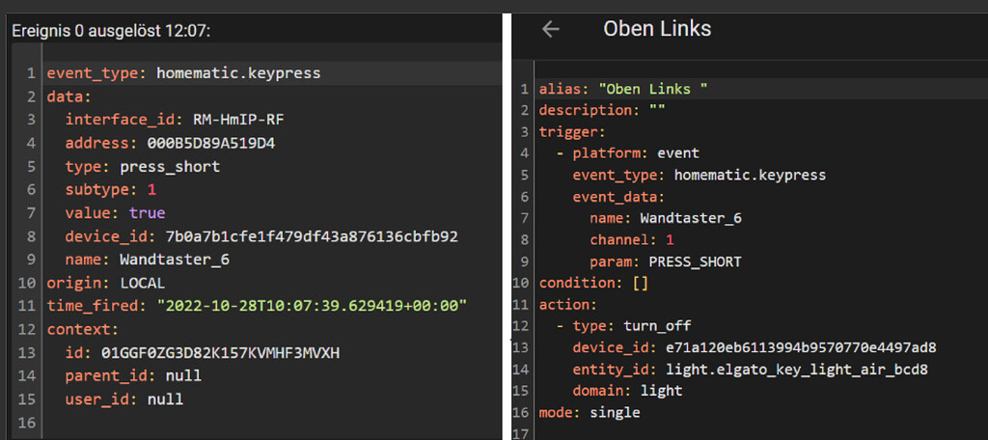Go back using the arrow next to Oben Links

(x=551, y=30)
